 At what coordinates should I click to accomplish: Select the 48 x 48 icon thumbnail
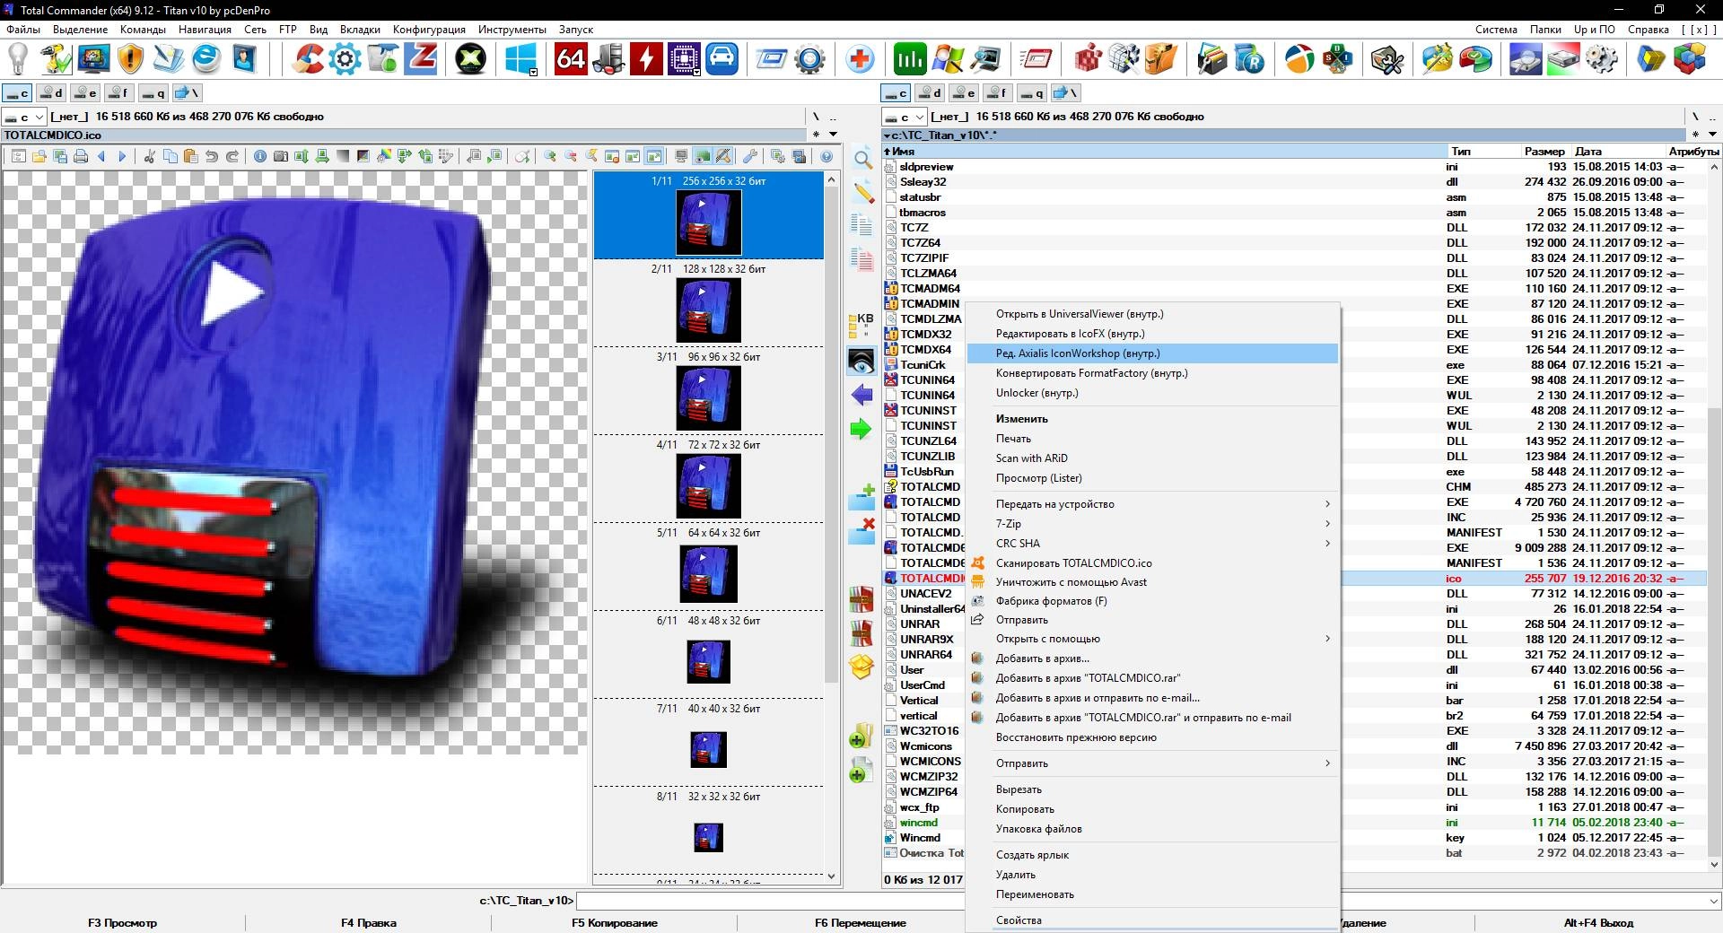(x=708, y=662)
